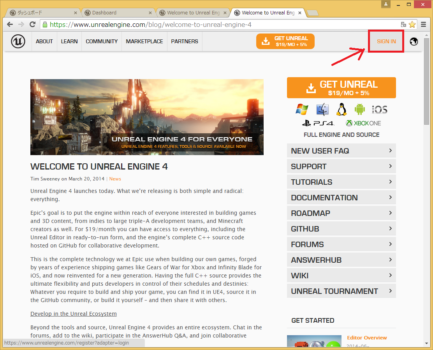Click header GET UNREAL $19/MO button
Screen dimensions: 433x350
[x=285, y=41]
